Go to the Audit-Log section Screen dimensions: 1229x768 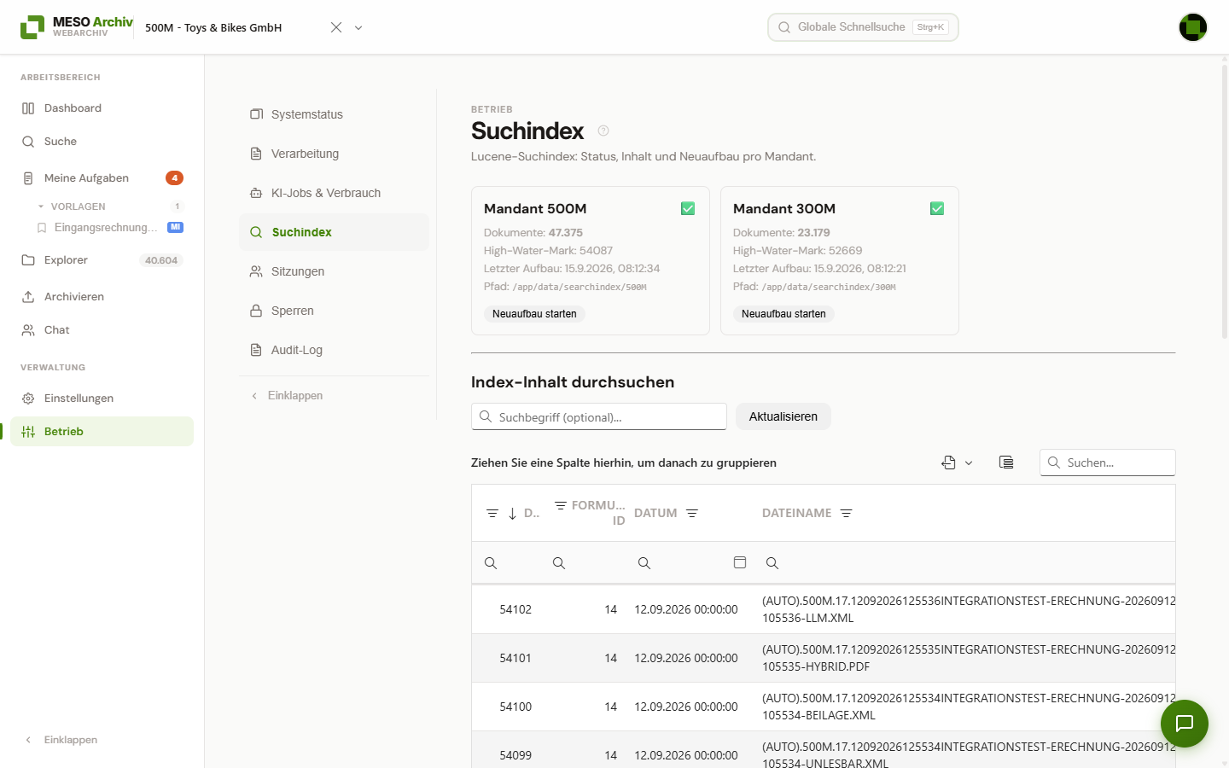tap(334, 350)
